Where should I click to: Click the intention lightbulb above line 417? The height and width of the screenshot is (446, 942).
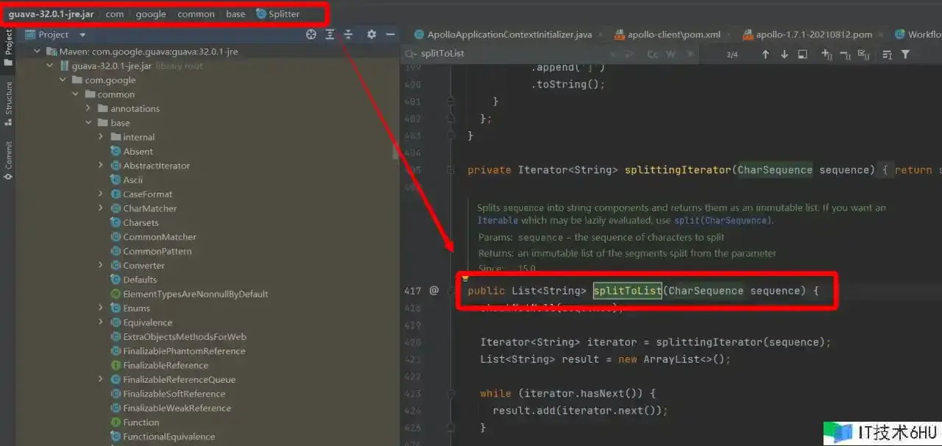[464, 279]
